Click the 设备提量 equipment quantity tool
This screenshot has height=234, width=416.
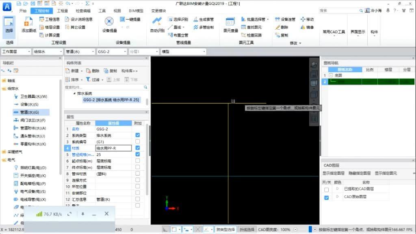(110, 25)
